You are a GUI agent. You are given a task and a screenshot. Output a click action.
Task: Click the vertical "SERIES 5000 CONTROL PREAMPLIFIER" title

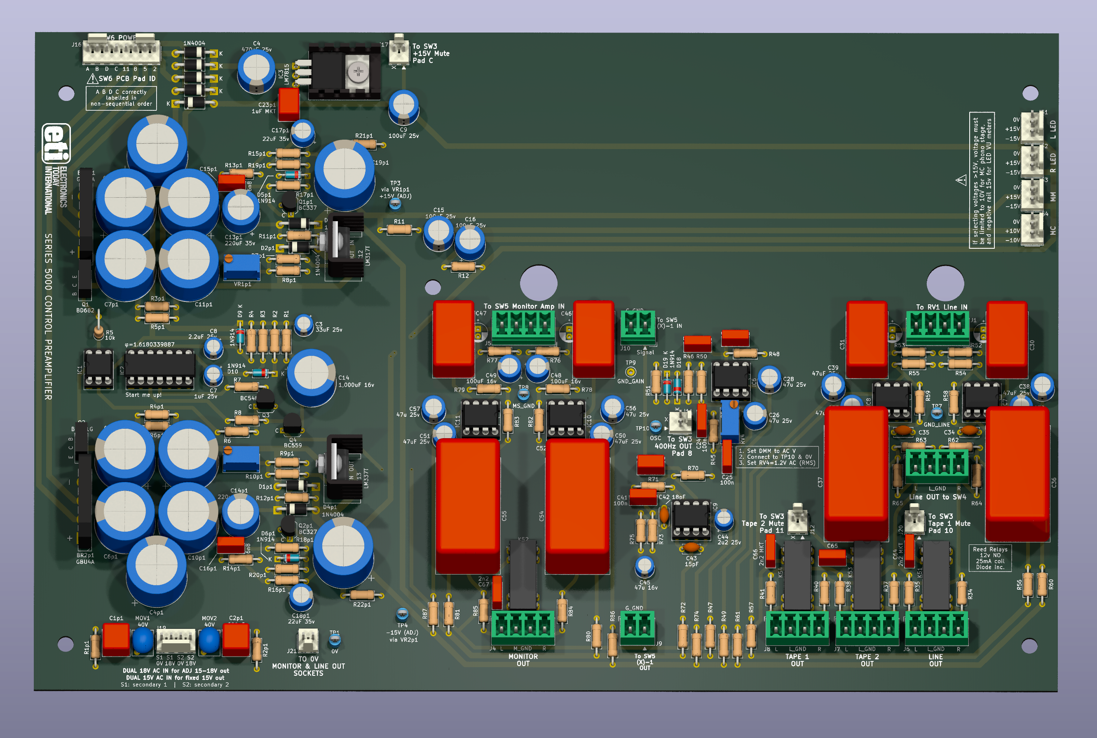click(x=48, y=317)
